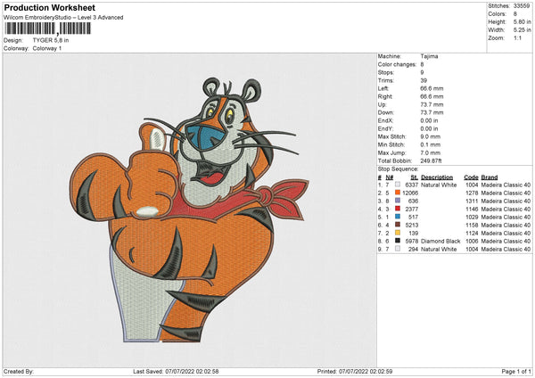Click the thread code "1146"
Image resolution: width=535 pixels, height=378 pixels.
472,209
